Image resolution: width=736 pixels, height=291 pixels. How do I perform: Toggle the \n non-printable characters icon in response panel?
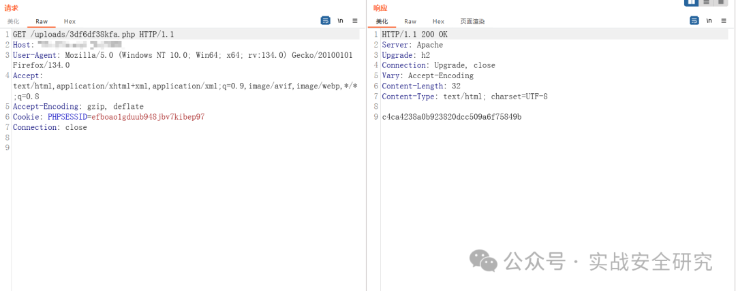709,20
